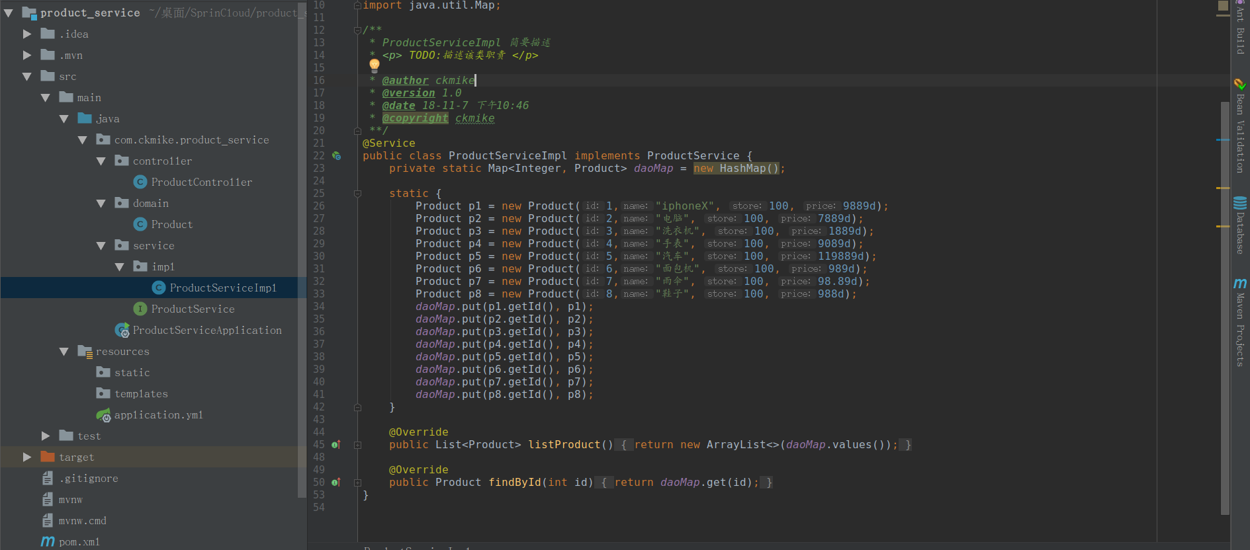This screenshot has height=550, width=1250.
Task: Click the static folder icon
Action: pyautogui.click(x=103, y=372)
